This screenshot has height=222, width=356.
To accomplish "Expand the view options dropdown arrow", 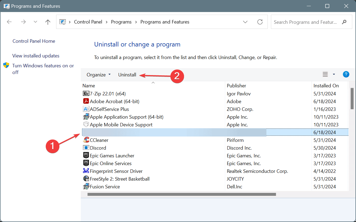I will (334, 75).
